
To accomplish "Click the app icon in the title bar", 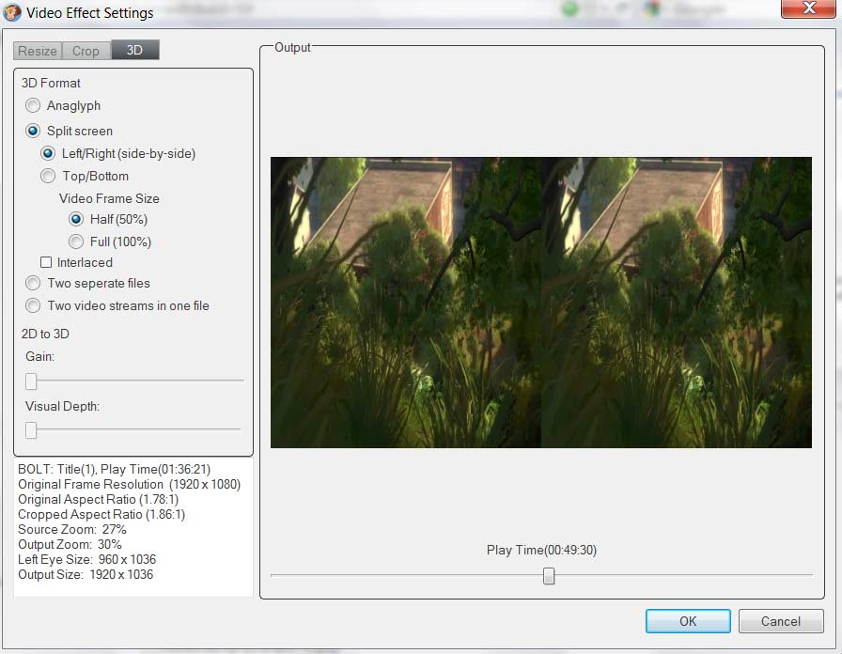I will 12,12.
